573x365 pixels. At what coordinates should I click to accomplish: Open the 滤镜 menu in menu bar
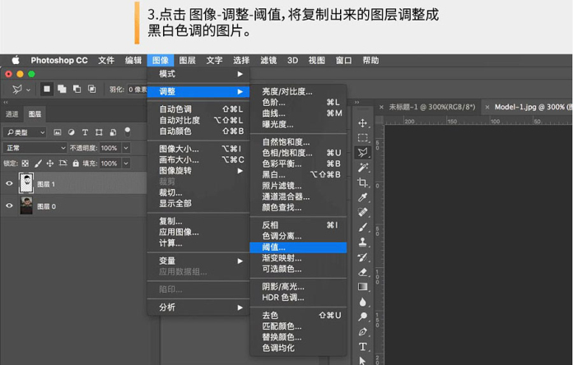(268, 60)
